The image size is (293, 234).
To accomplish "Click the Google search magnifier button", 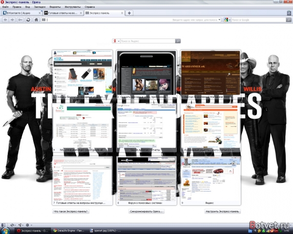I will pos(289,20).
